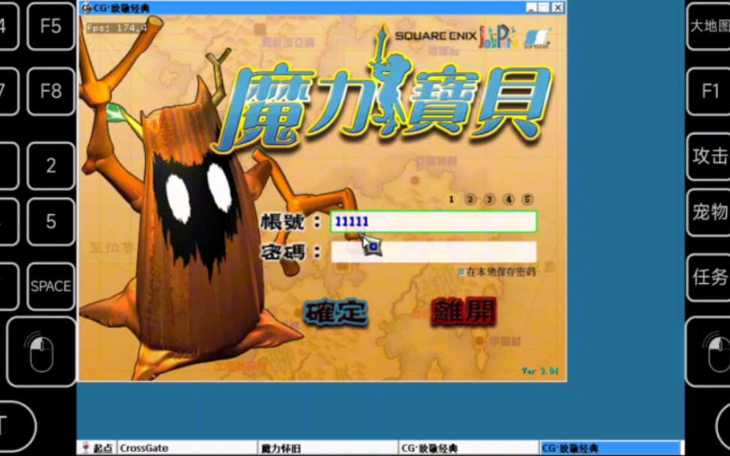The image size is (730, 456).
Task: Select server line number 4
Action: click(508, 200)
